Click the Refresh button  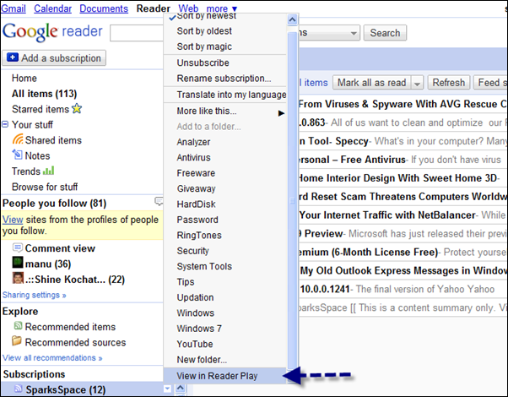(x=449, y=83)
